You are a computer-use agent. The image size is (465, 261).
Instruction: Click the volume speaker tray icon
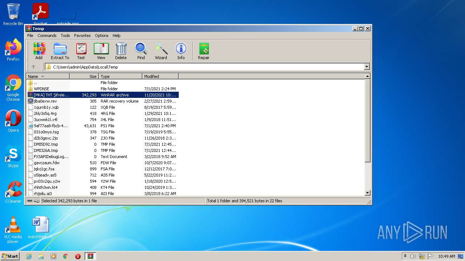[x=413, y=256]
